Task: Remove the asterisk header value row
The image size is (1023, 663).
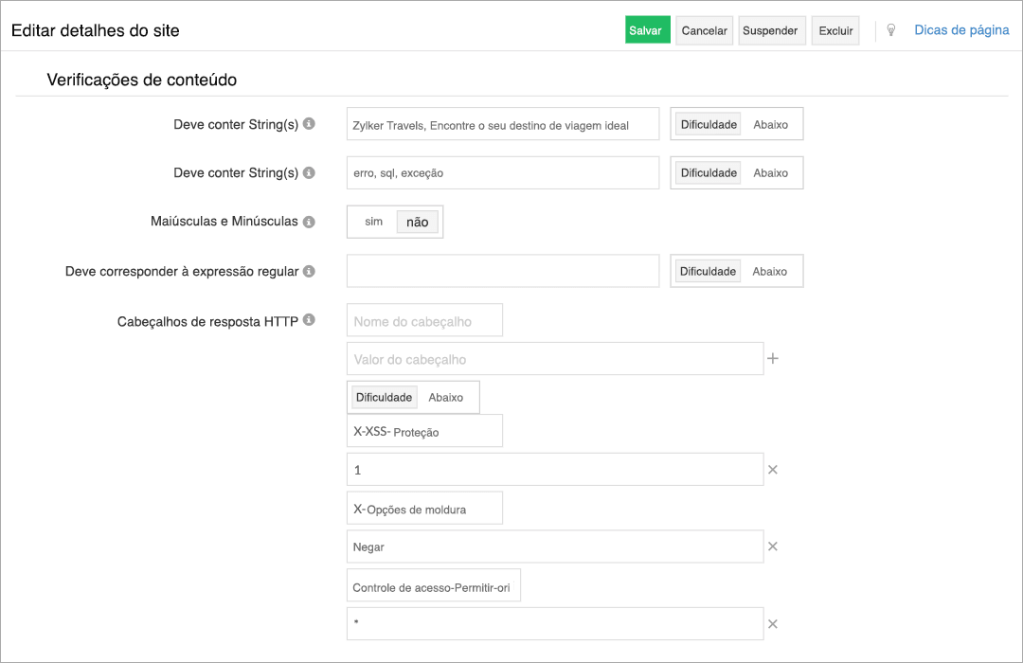Action: (x=772, y=623)
